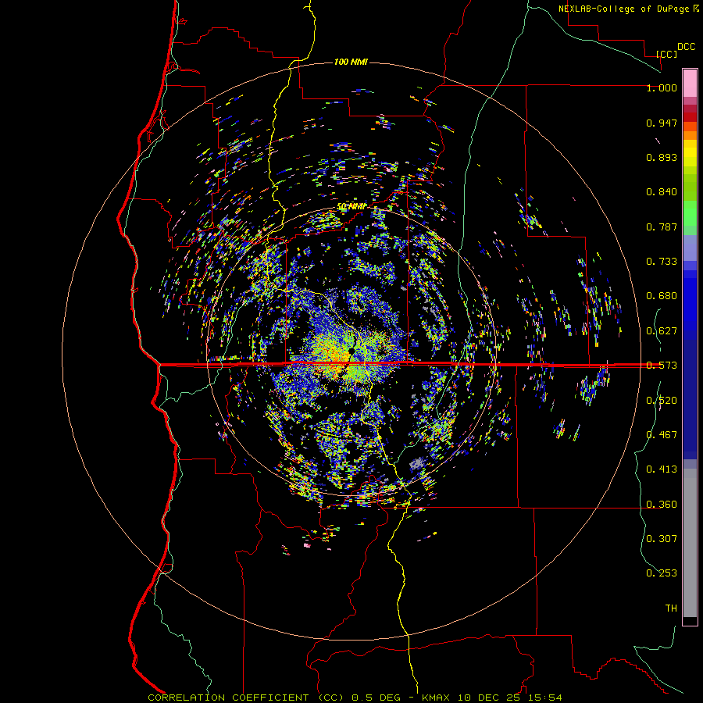Click the 1.000 scale value
Image resolution: width=703 pixels, height=703 pixels.
tap(662, 87)
